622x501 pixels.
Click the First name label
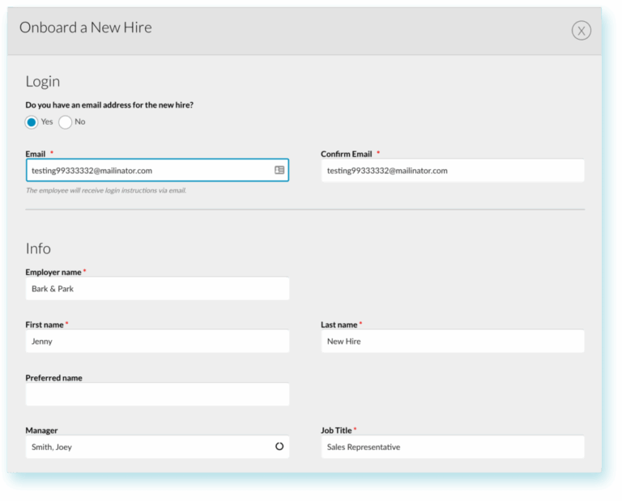click(45, 325)
